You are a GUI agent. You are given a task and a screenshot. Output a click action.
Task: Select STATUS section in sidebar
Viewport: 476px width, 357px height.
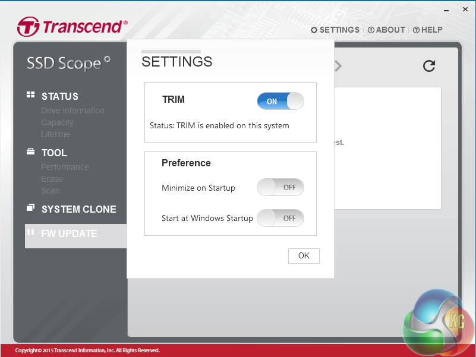click(x=60, y=96)
